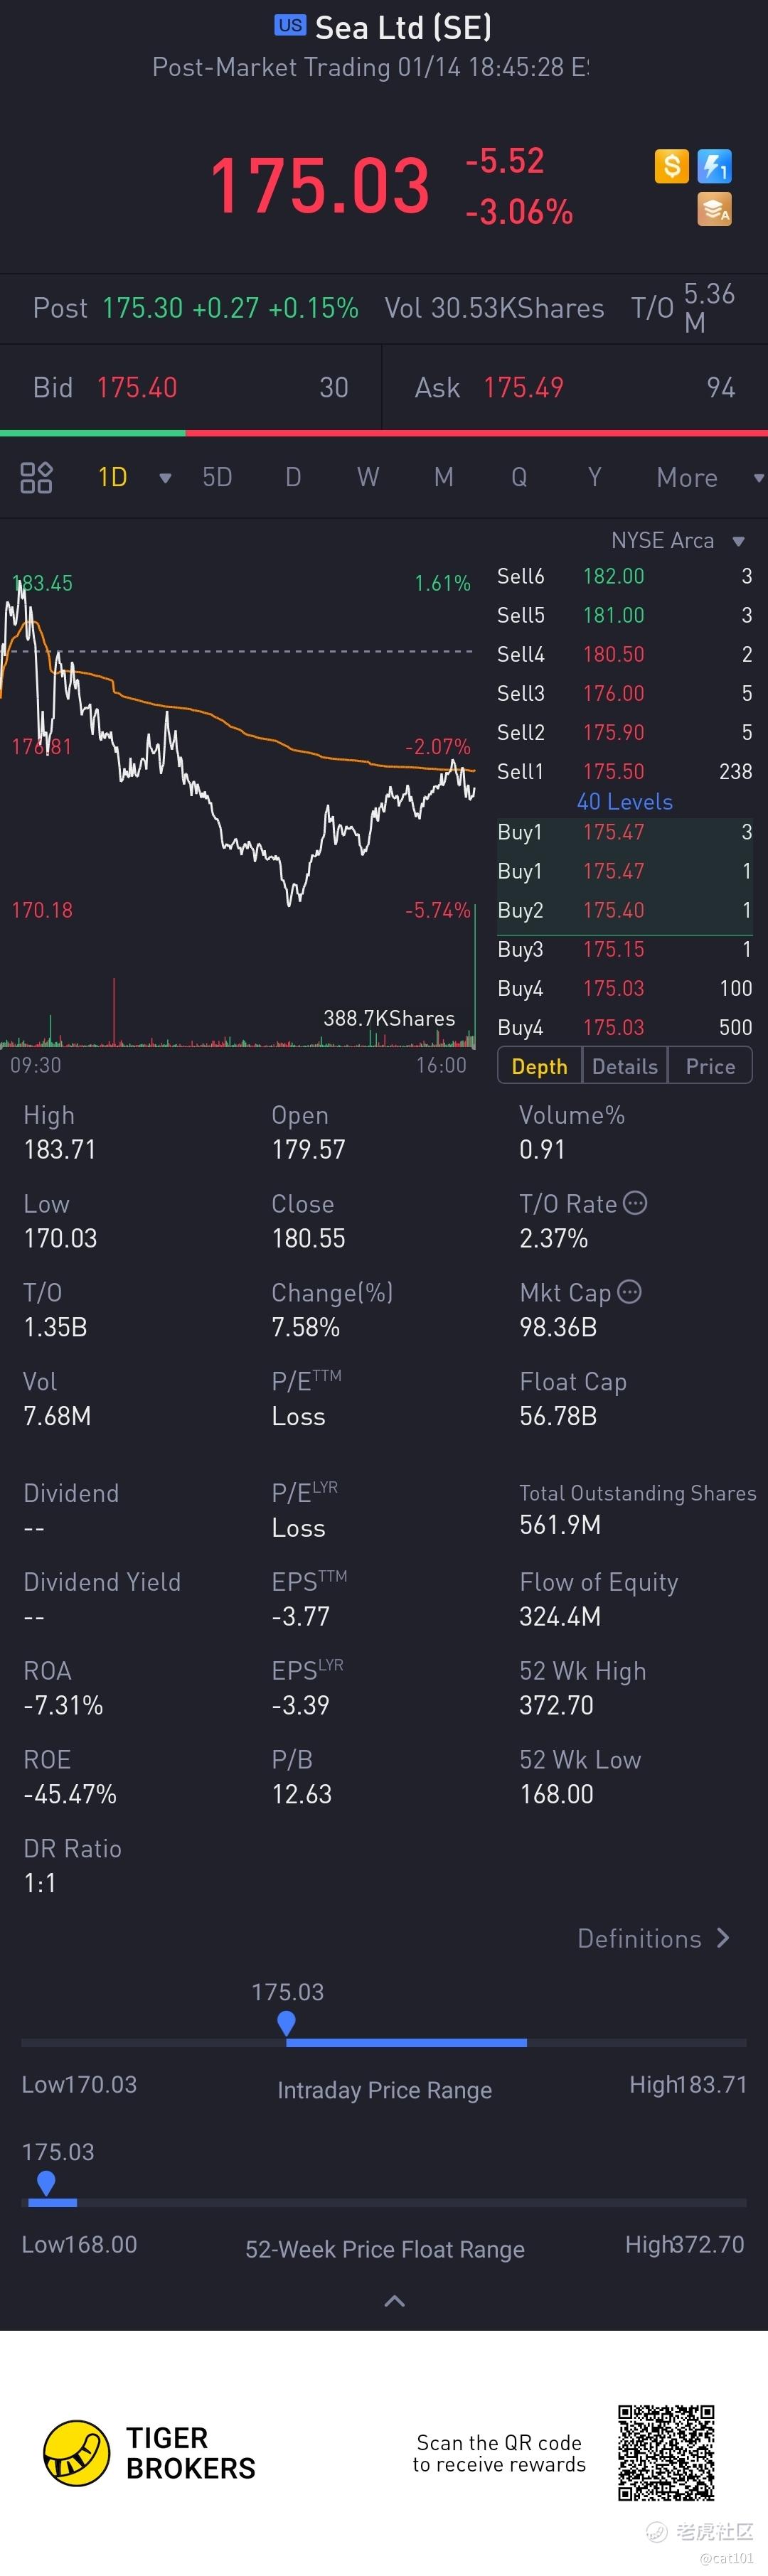The width and height of the screenshot is (768, 2576).
Task: Open the NYSE Arca exchange dropdown
Action: point(739,541)
